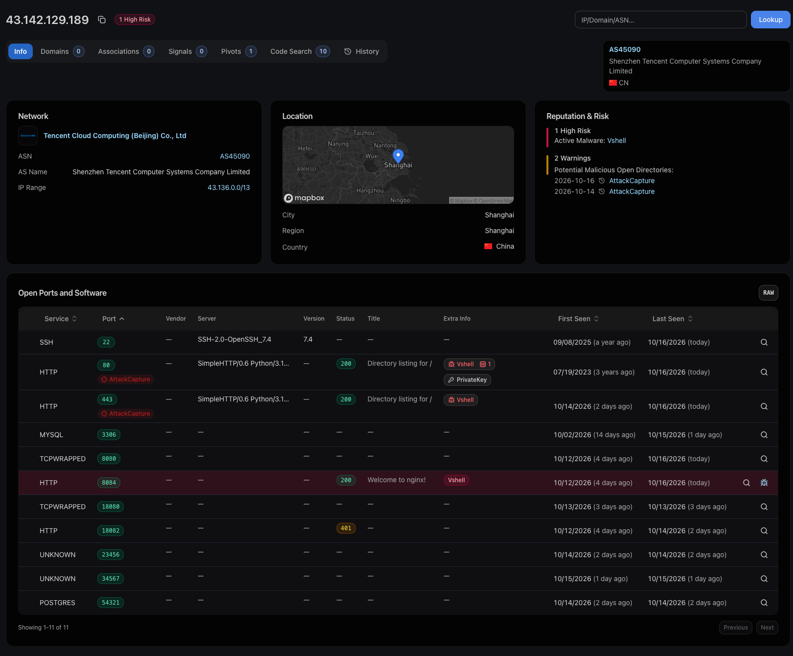Click the history icon beside 2026-10-16 AttackCapture
This screenshot has height=656, width=793.
point(602,181)
